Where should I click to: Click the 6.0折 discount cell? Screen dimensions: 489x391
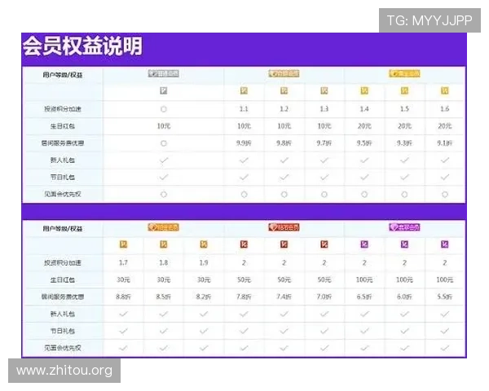point(404,297)
